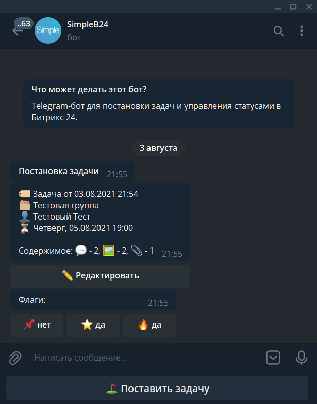The width and height of the screenshot is (317, 404).
Task: Hide the bot keyboard with the chevron icon
Action: tap(273, 358)
